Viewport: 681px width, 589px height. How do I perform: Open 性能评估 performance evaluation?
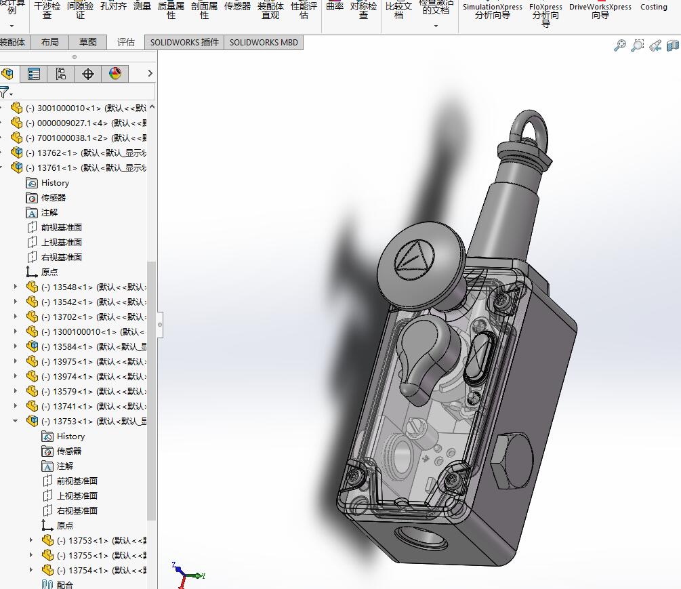304,10
